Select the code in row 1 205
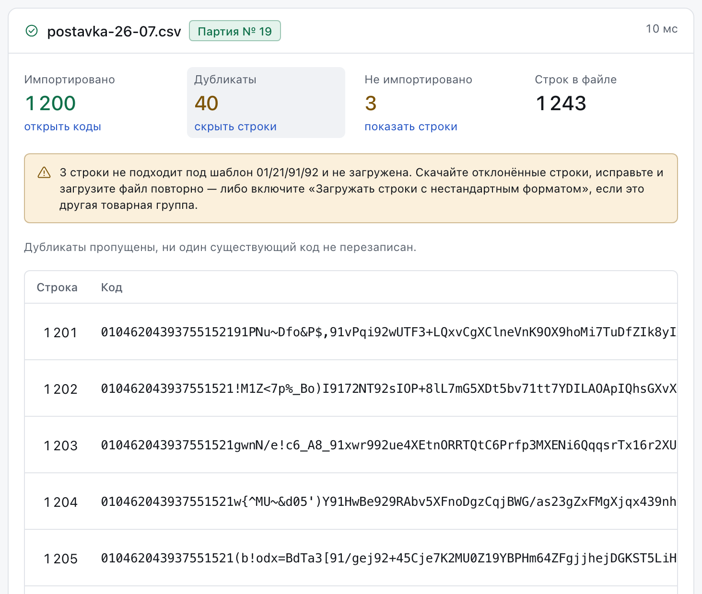 pyautogui.click(x=389, y=559)
